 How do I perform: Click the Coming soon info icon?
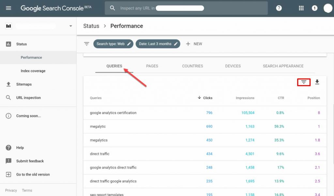(8, 116)
